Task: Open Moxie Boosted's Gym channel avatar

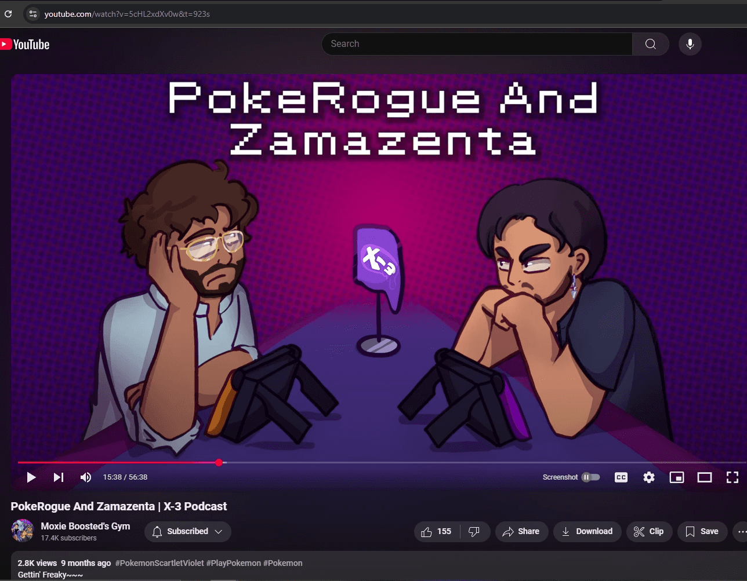Action: pyautogui.click(x=23, y=531)
